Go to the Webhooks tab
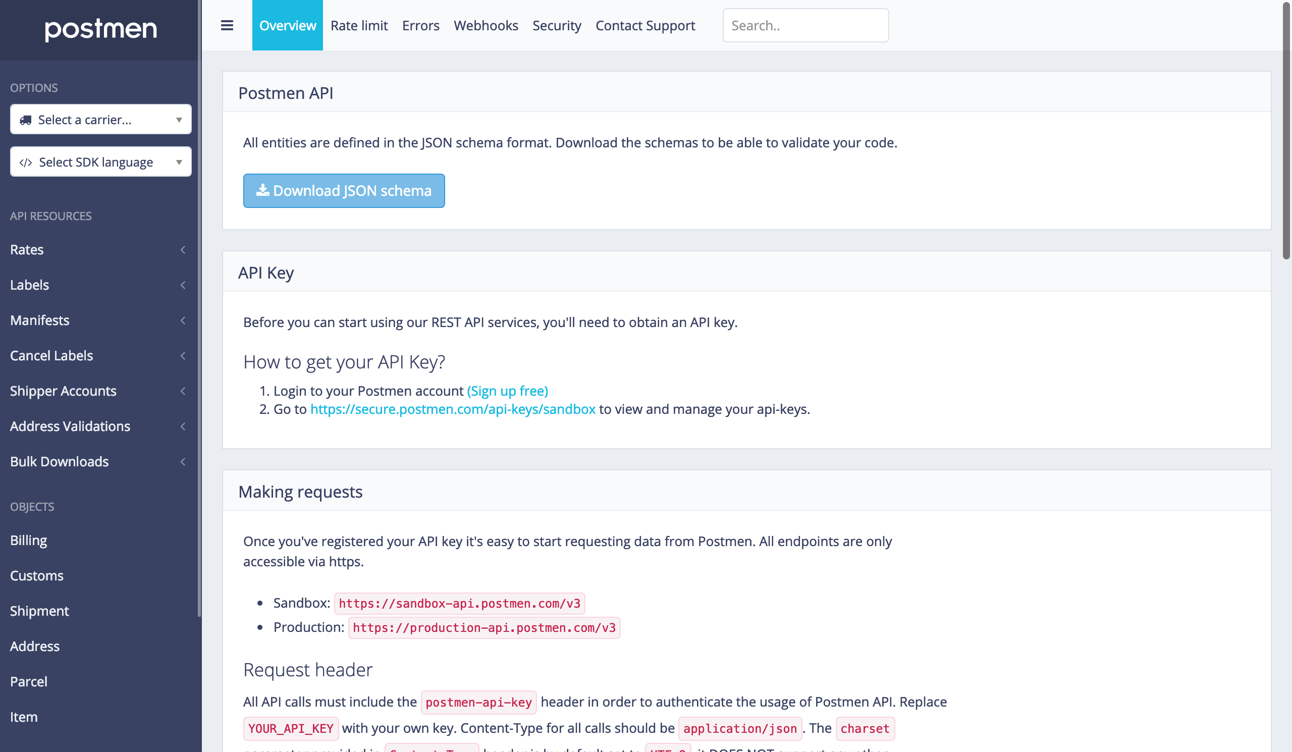The width and height of the screenshot is (1292, 752). 486,25
